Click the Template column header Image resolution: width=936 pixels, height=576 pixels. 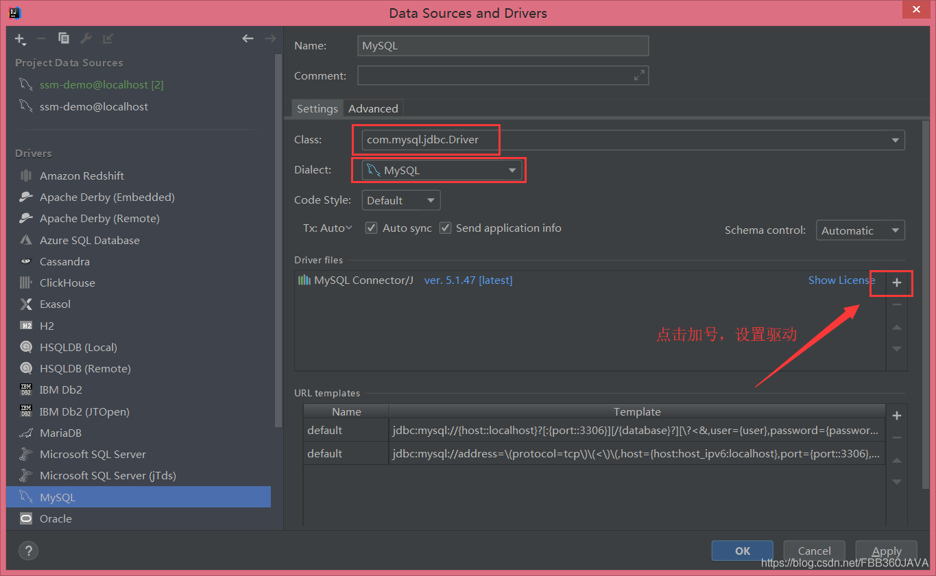(637, 411)
